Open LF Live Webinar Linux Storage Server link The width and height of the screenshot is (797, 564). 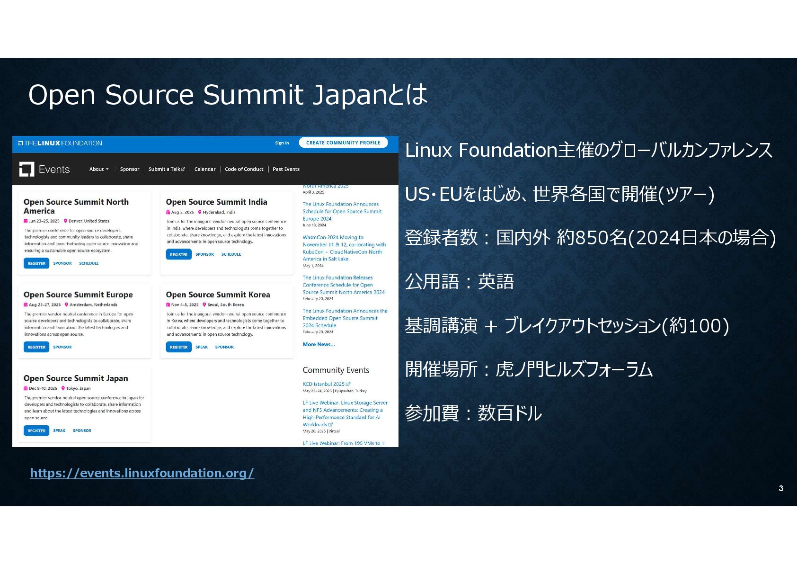point(345,414)
